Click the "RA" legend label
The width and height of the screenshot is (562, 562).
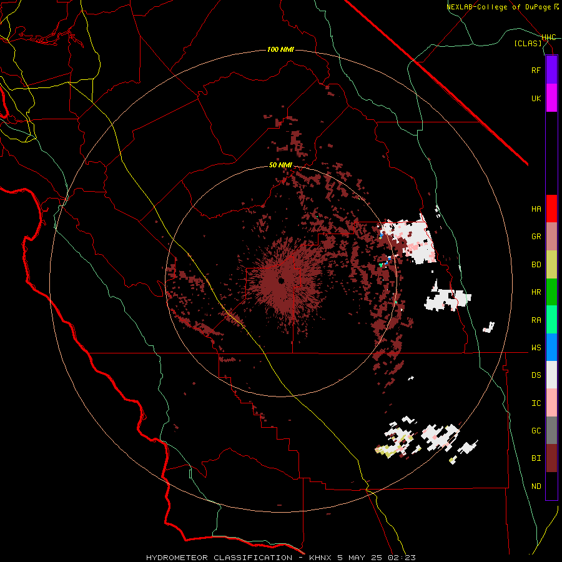click(x=536, y=320)
